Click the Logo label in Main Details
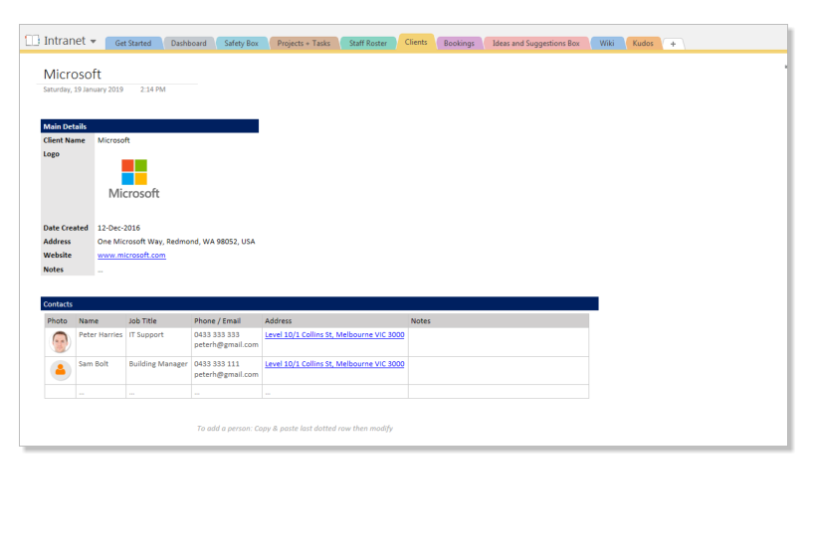This screenshot has height=557, width=816. pyautogui.click(x=51, y=154)
